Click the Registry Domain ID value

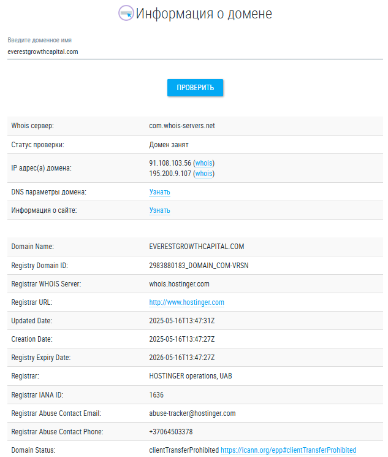199,266
